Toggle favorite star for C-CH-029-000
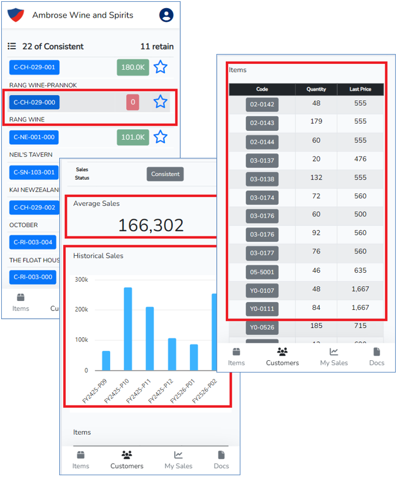This screenshot has height=477, width=397. (x=160, y=102)
